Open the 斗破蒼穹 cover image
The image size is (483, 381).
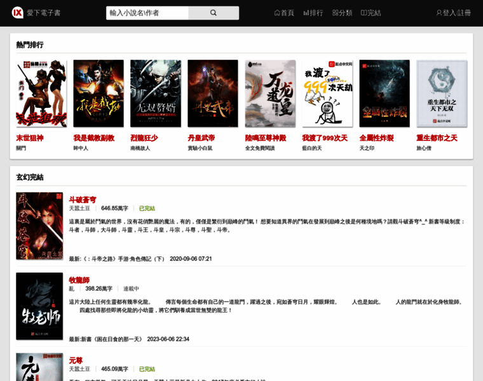39,226
